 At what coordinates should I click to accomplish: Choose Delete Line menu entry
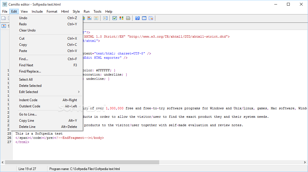[x=46, y=127]
